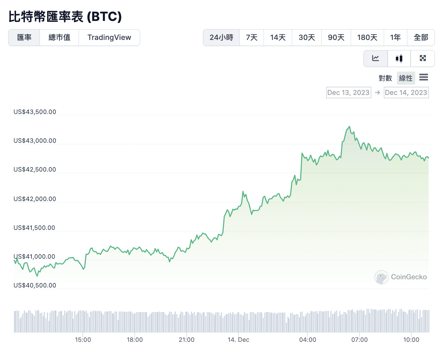Click the US$41,500.00 axis label
Viewport: 444px width, 351px height.
[x=34, y=228]
